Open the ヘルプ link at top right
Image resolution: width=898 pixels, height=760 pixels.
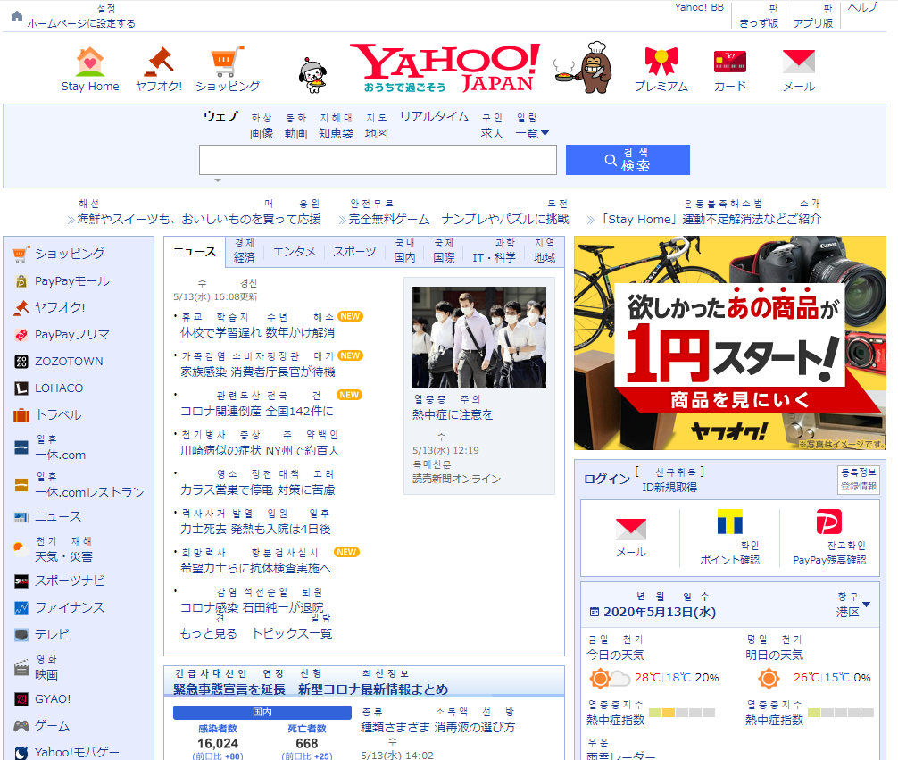pos(862,7)
